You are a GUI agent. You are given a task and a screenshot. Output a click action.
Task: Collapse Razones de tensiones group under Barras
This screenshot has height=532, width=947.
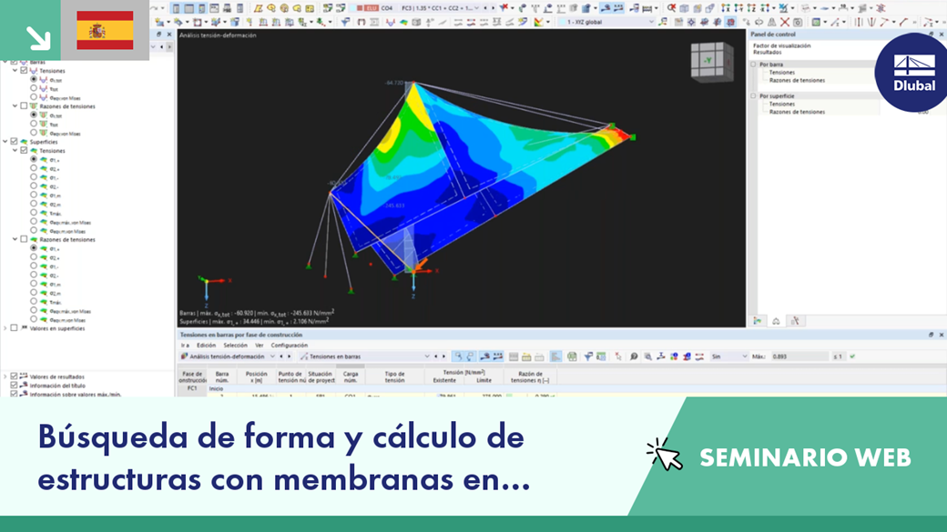[x=15, y=106]
